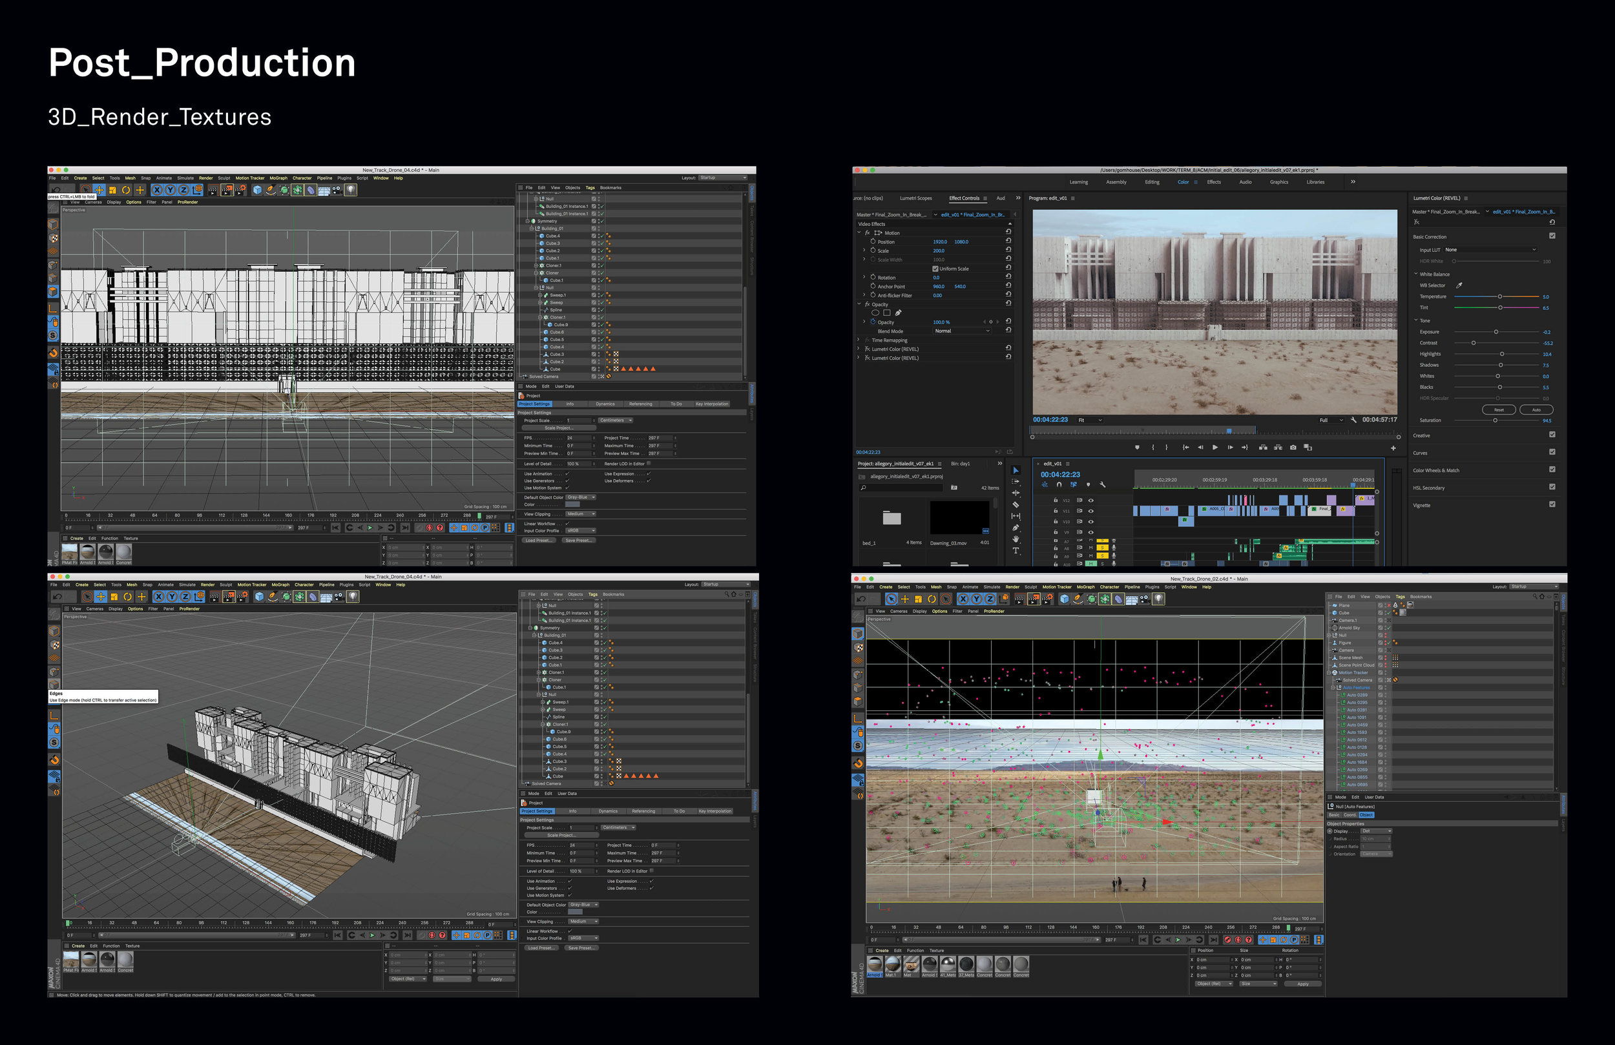This screenshot has height=1045, width=1615.
Task: Open Edit Render Settings in New_Track_Drone_02
Action: (x=1047, y=599)
